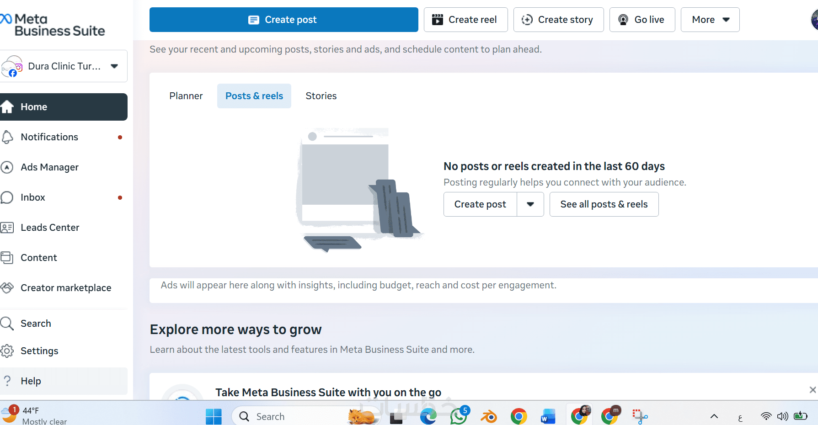Viewport: 818px width, 425px height.
Task: Click the Go live button
Action: (642, 20)
